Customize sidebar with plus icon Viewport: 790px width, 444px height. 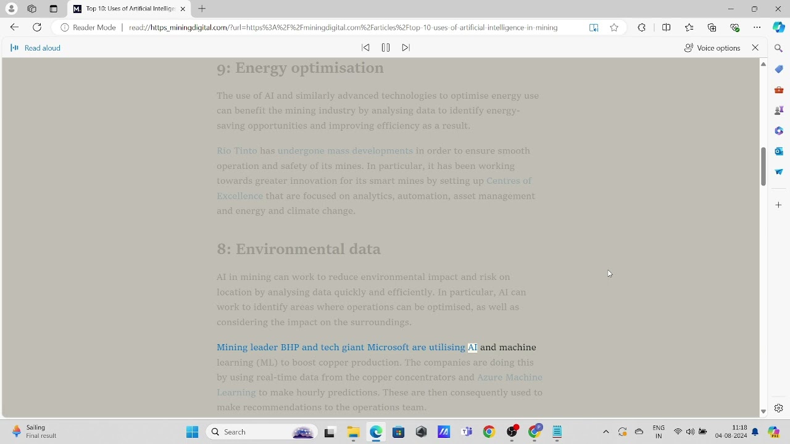pyautogui.click(x=779, y=205)
